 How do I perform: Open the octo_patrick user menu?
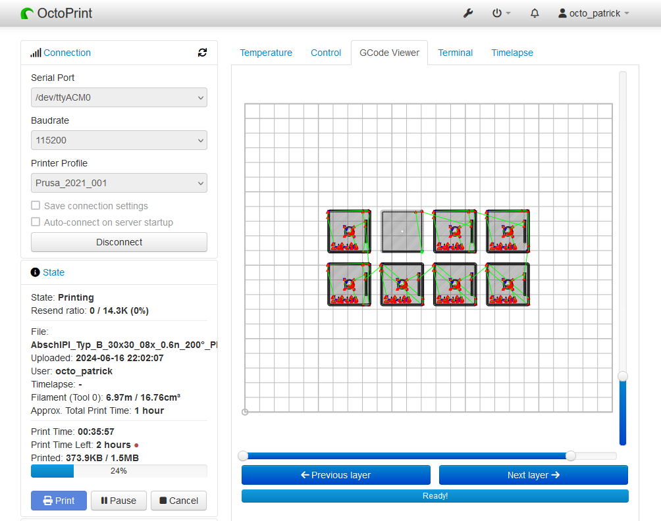pos(594,13)
